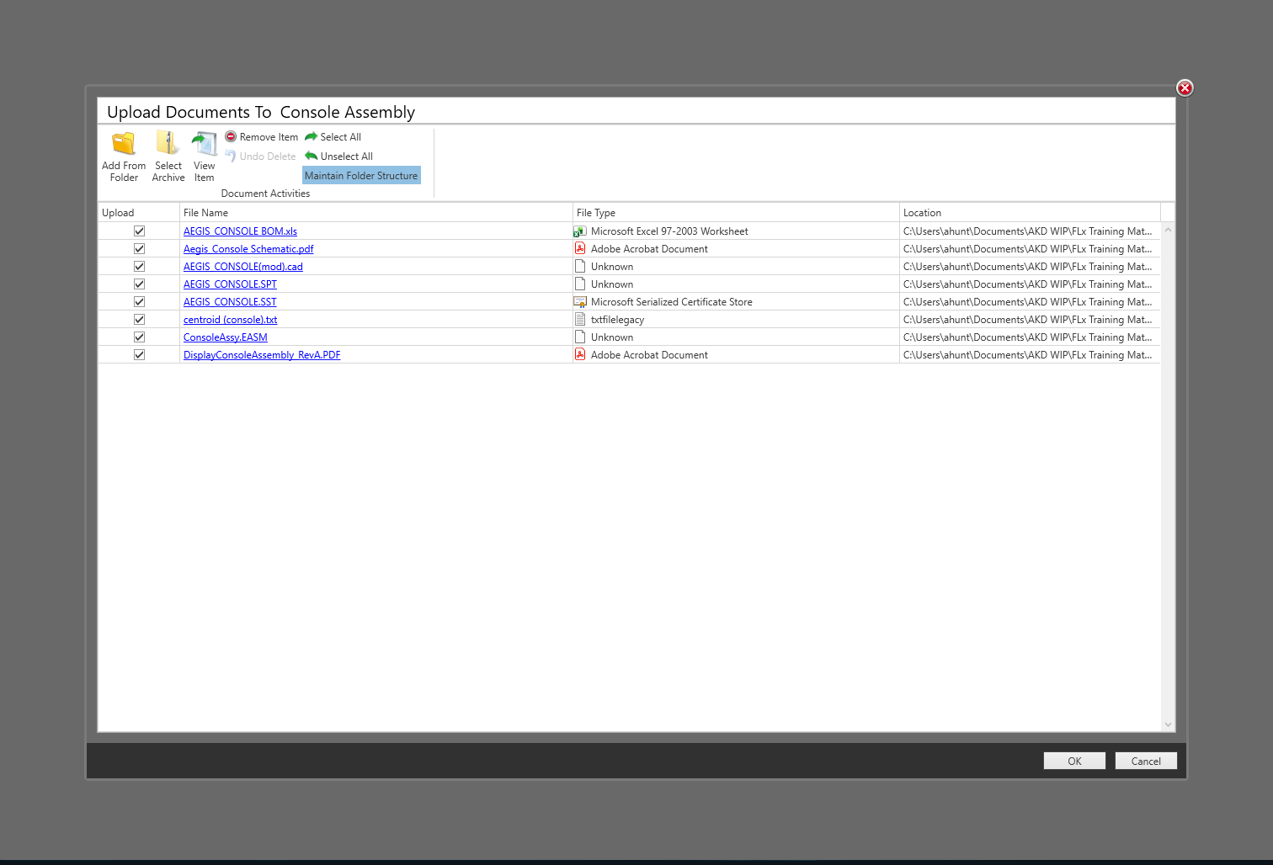Click the Undo Delete icon

[x=229, y=156]
